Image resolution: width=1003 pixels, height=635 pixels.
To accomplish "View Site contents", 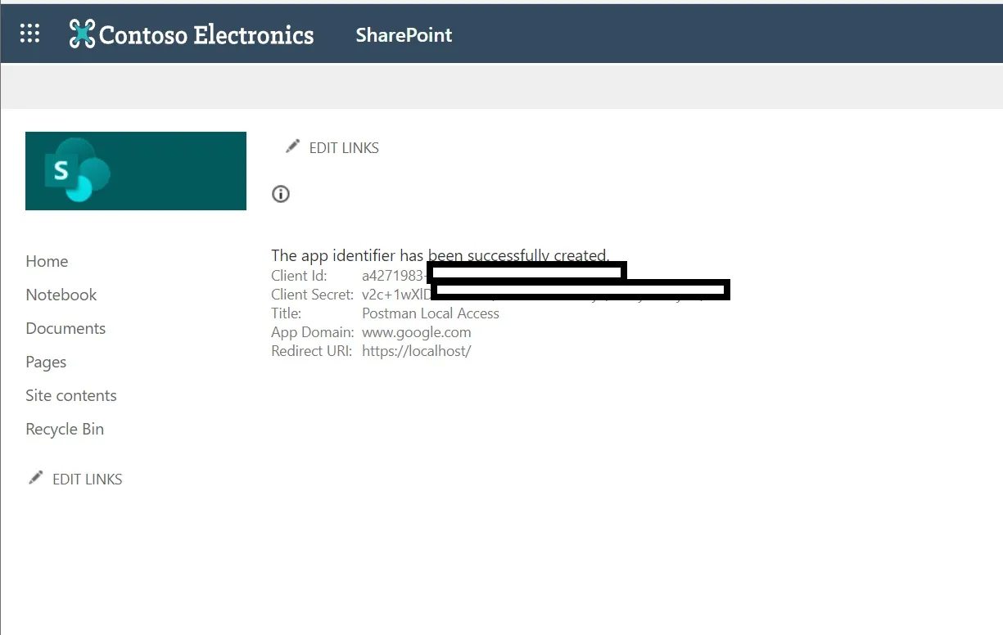I will click(x=71, y=395).
